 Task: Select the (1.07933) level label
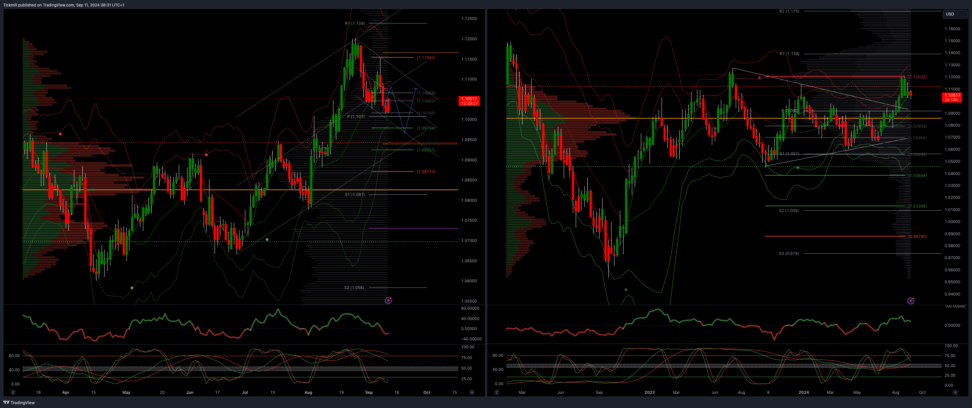pos(917,126)
